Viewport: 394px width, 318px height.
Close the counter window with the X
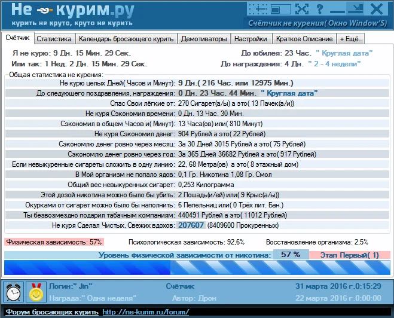click(377, 10)
